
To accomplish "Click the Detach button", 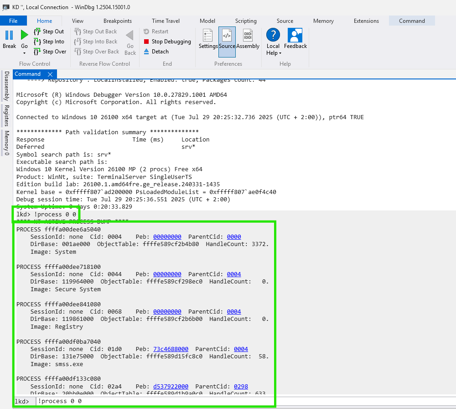I will [x=156, y=52].
